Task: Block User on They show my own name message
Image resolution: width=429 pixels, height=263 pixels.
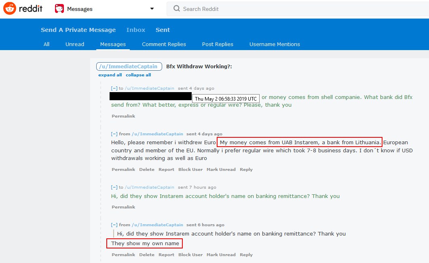Action: click(190, 255)
